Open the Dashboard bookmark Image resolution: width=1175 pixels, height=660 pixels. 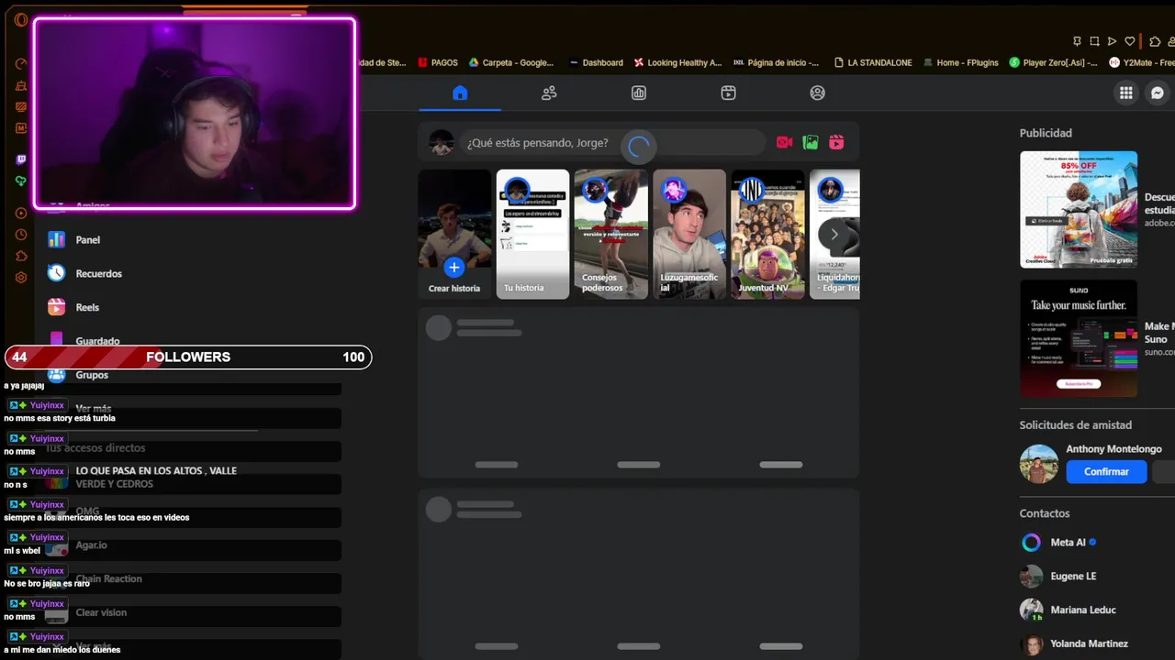tap(595, 62)
